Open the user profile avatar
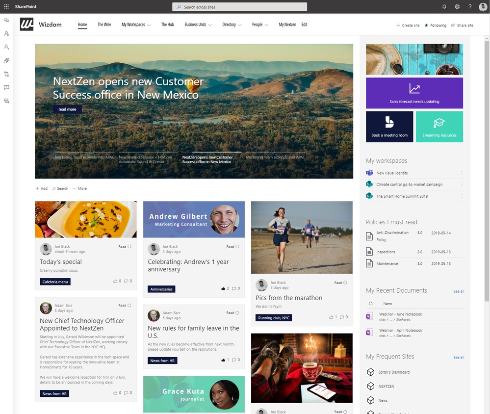The width and height of the screenshot is (490, 414). tap(483, 6)
